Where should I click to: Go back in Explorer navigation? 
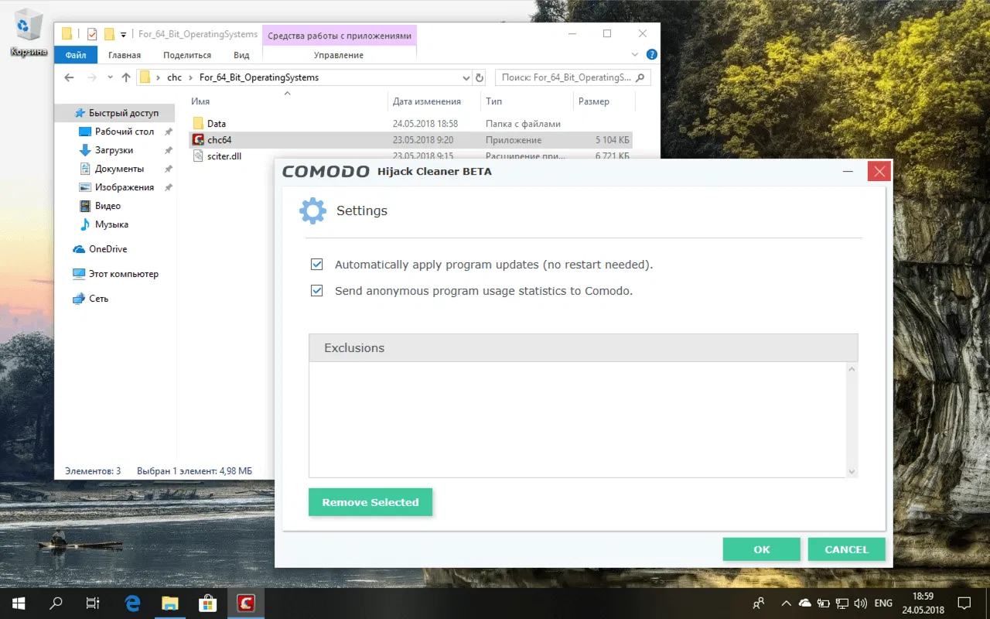tap(69, 77)
